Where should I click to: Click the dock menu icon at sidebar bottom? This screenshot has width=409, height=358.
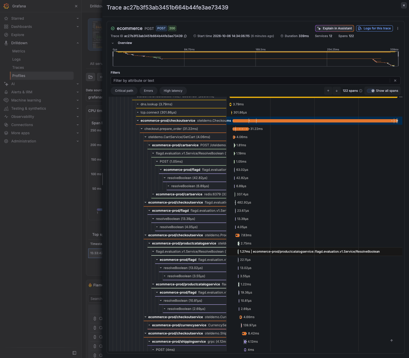click(x=74, y=353)
